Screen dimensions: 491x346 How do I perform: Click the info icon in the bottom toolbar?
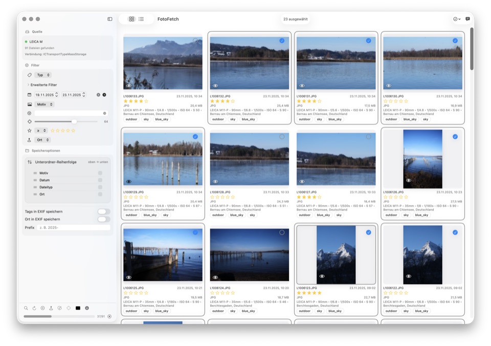click(x=87, y=309)
